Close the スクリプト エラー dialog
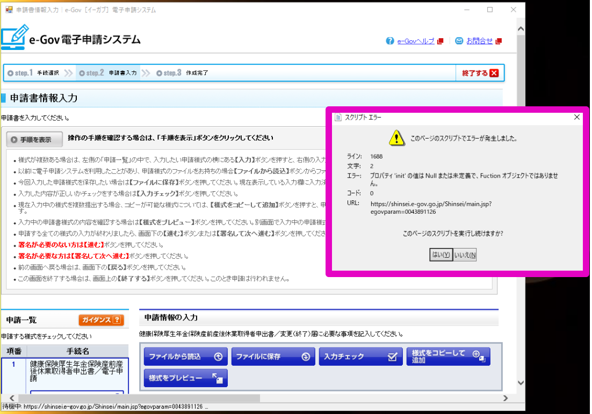Viewport: 592px width, 414px height. tap(576, 118)
